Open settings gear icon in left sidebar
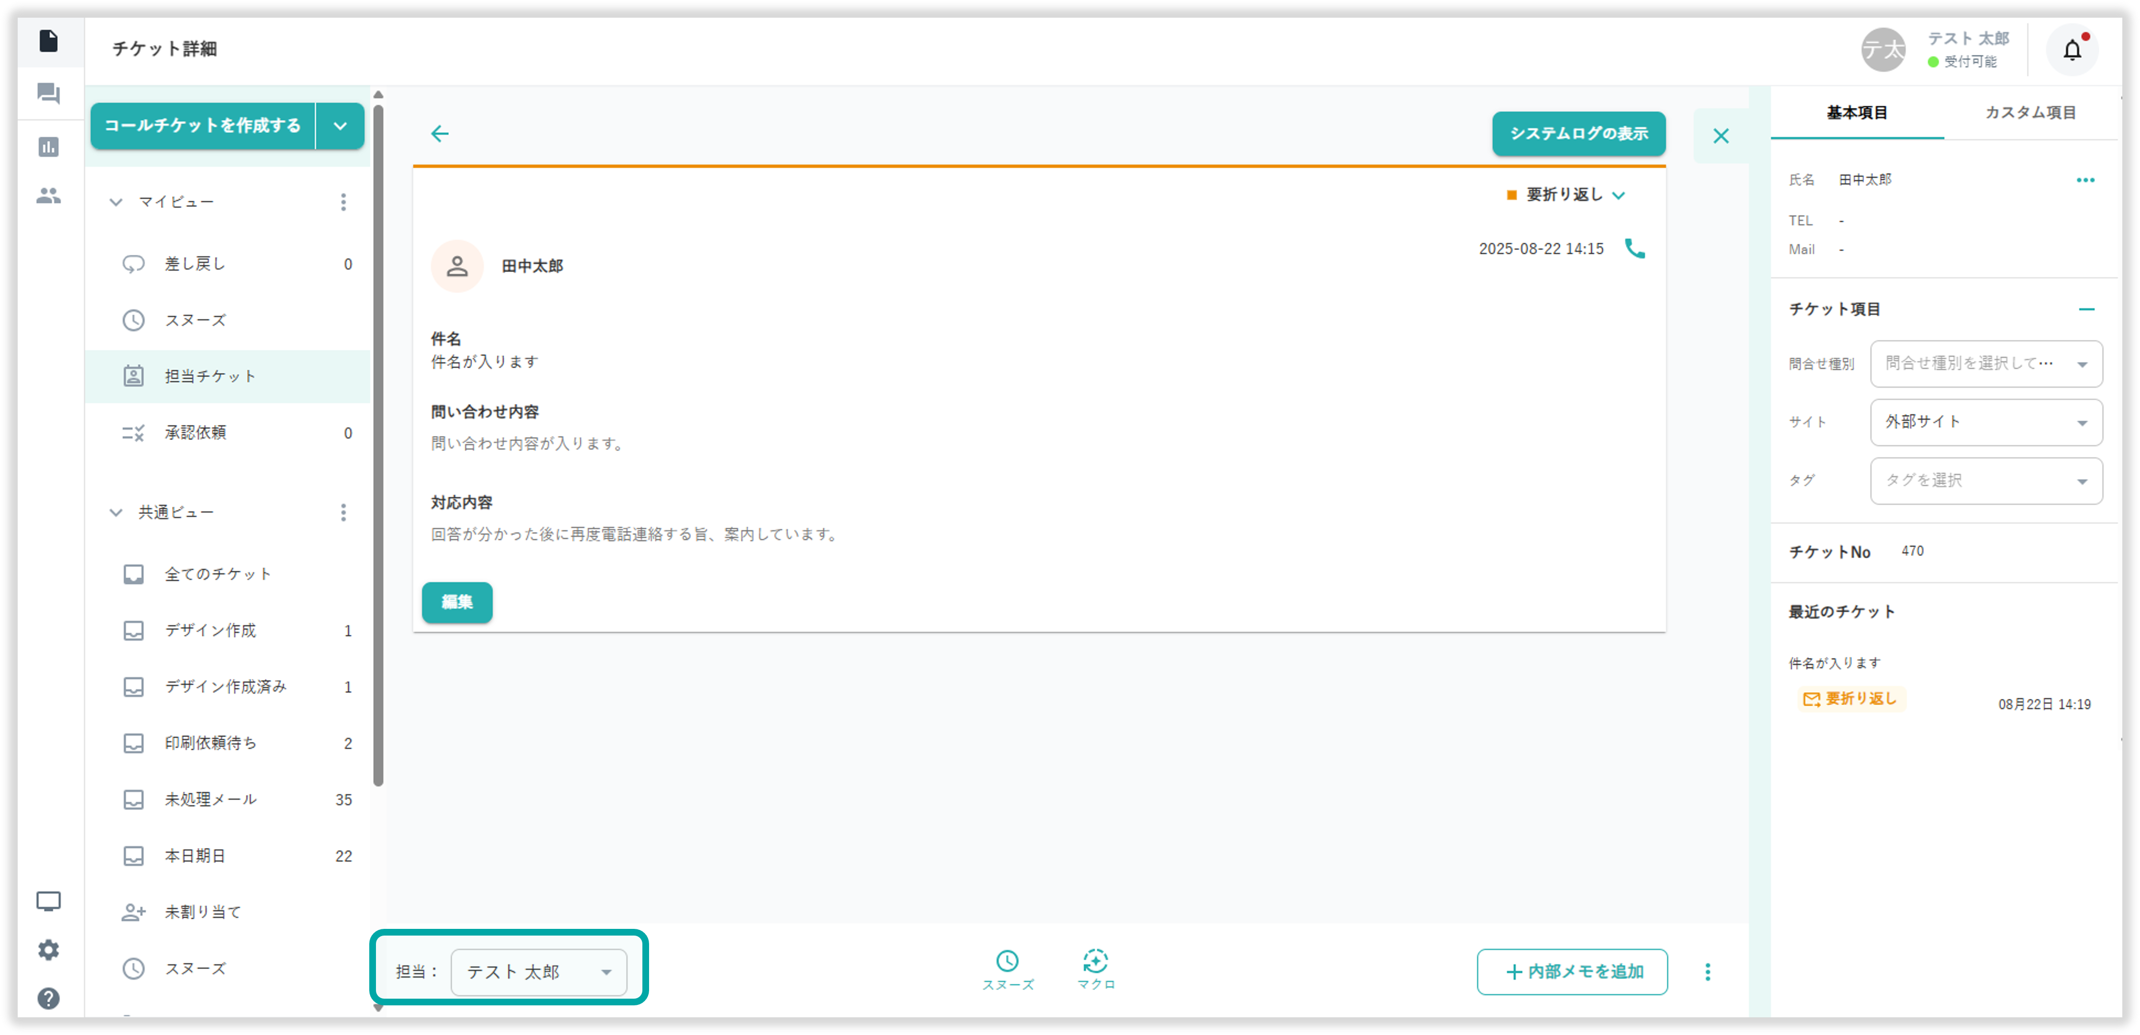Image resolution: width=2140 pixels, height=1035 pixels. (49, 949)
